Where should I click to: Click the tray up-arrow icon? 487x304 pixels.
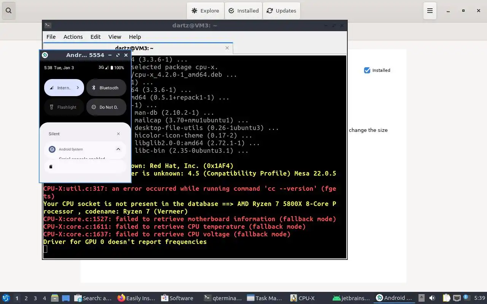[x=422, y=298]
